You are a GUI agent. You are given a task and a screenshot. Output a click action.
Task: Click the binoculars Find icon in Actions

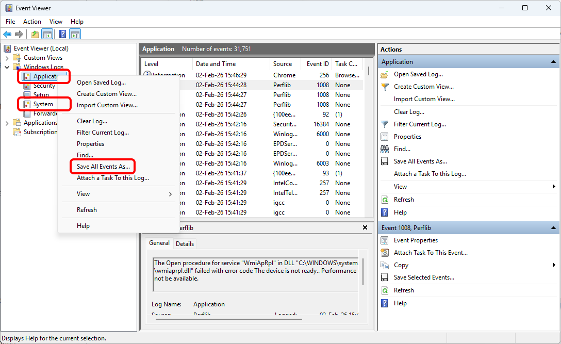point(385,149)
